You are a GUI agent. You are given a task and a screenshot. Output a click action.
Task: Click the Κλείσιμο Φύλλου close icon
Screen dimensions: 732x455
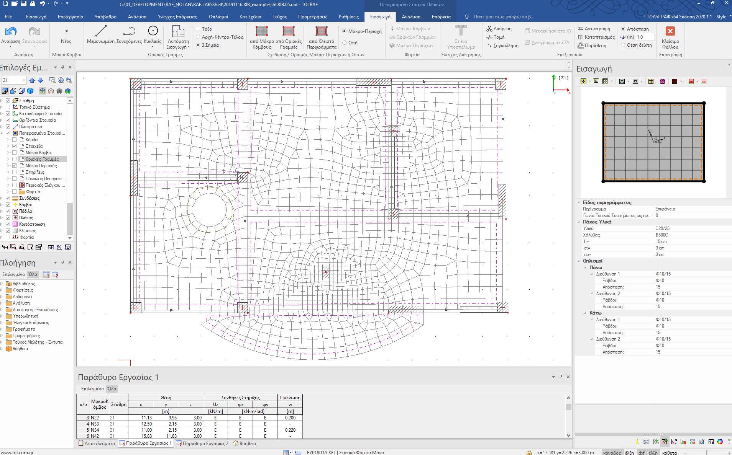(x=670, y=32)
